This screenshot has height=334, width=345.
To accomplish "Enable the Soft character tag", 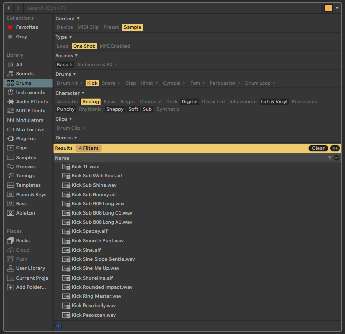I will (133, 109).
